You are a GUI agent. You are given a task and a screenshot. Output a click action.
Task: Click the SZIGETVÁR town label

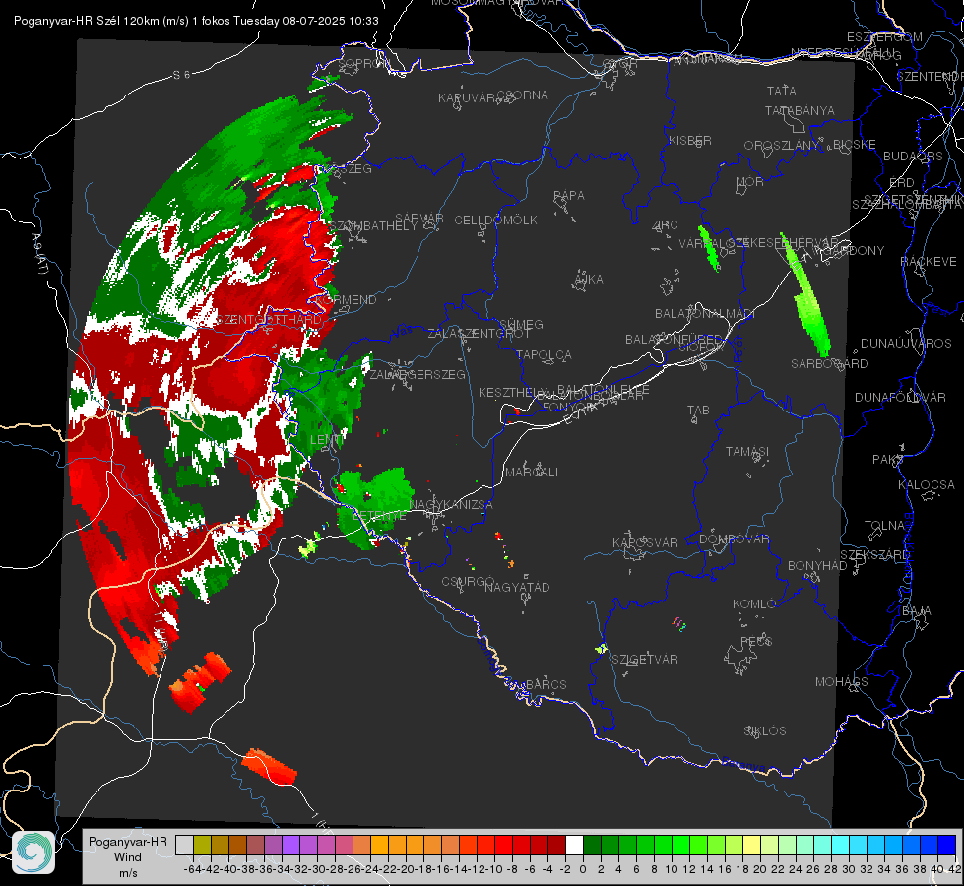click(645, 660)
